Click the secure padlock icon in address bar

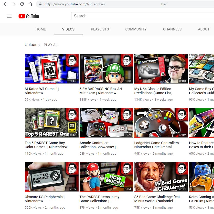[40, 4]
